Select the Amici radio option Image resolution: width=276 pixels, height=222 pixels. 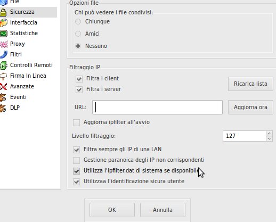[78, 34]
